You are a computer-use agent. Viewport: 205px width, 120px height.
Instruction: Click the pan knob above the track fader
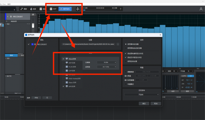[33, 14]
